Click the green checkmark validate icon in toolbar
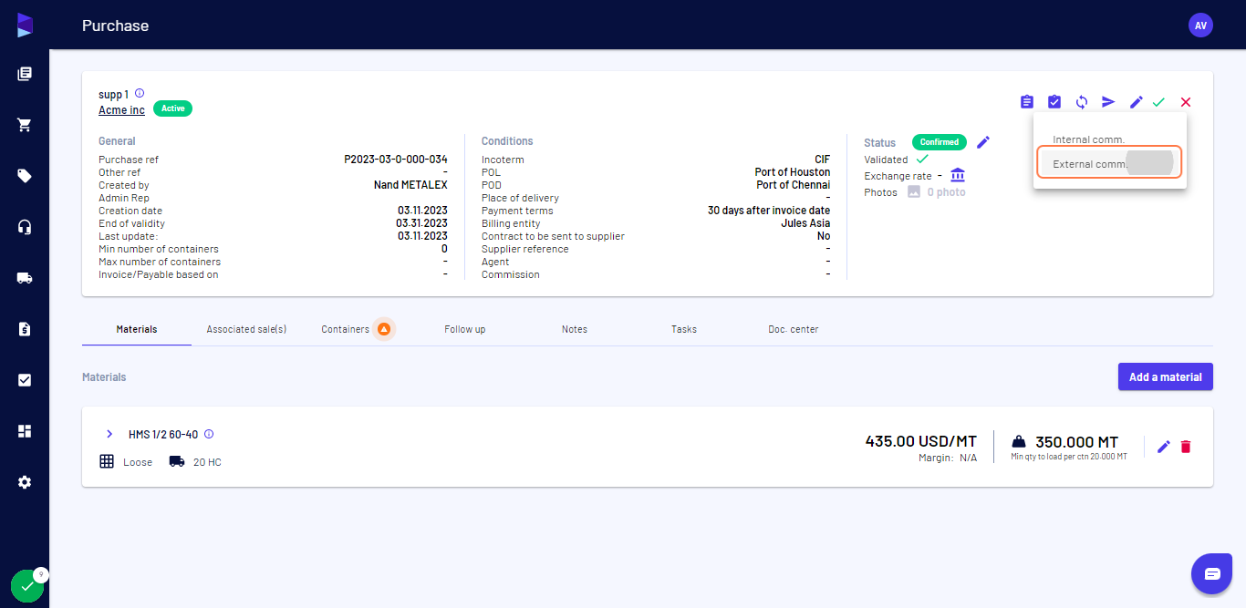 (x=1158, y=102)
